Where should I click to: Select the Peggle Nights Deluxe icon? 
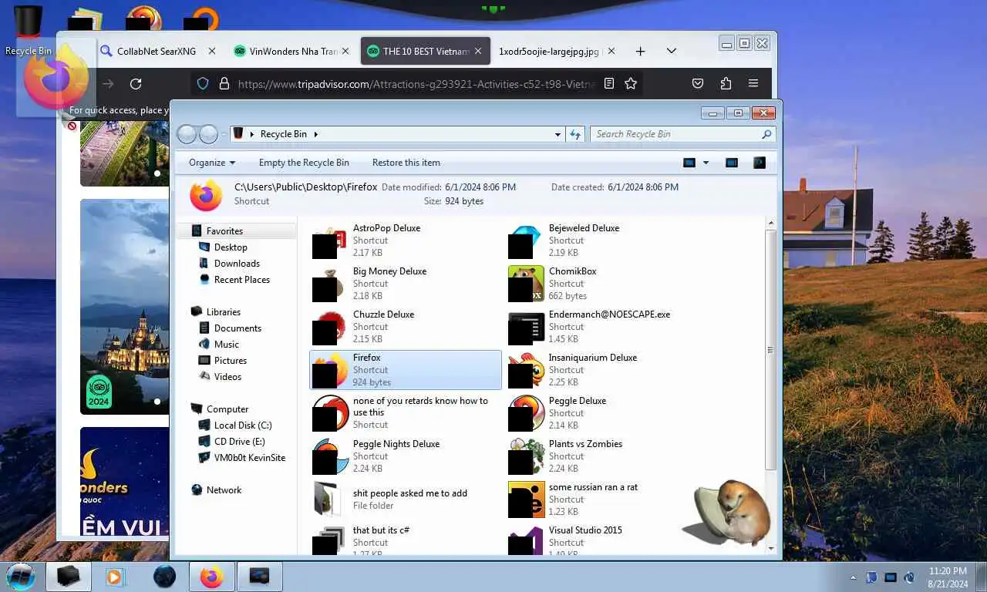(329, 457)
